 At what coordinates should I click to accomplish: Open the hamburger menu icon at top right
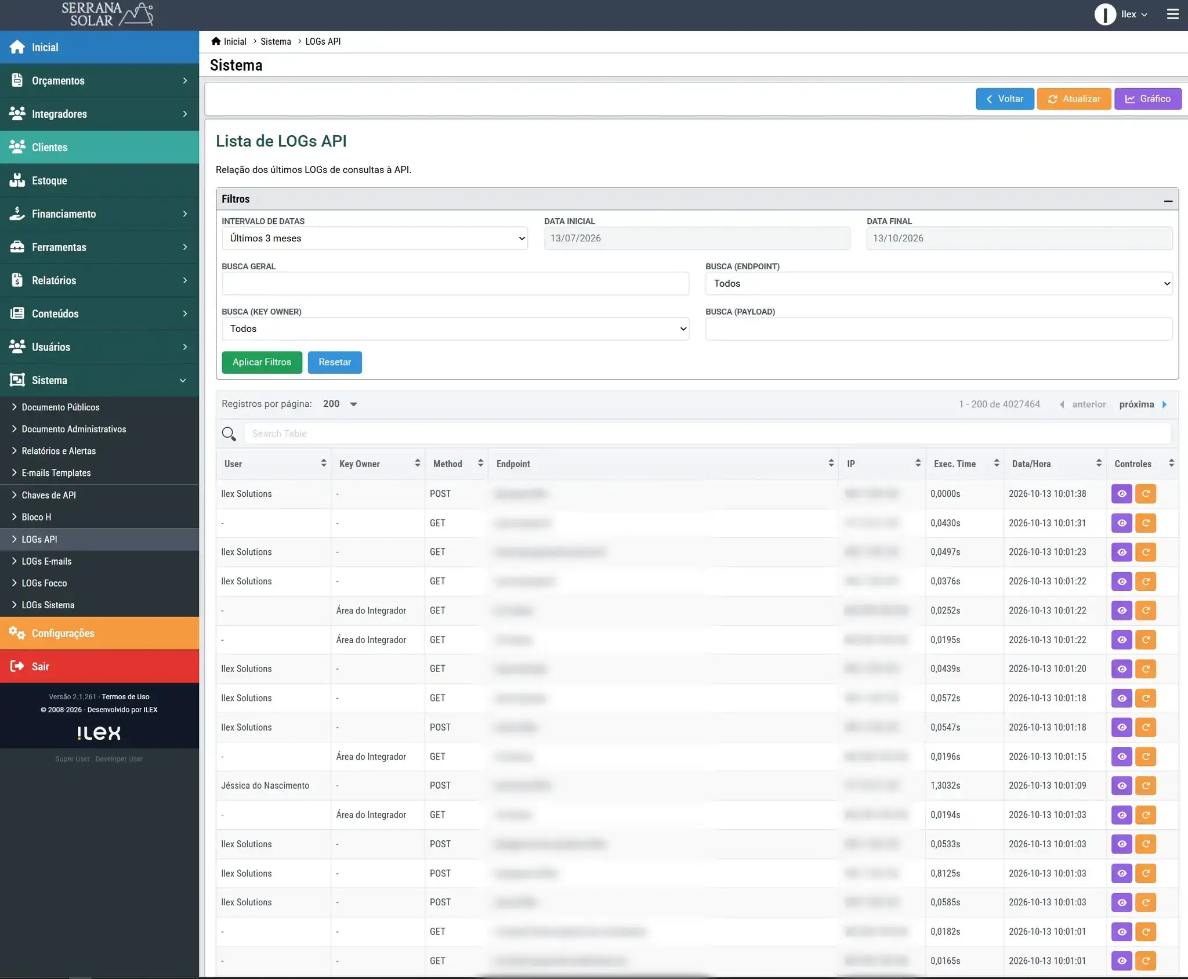pyautogui.click(x=1172, y=15)
